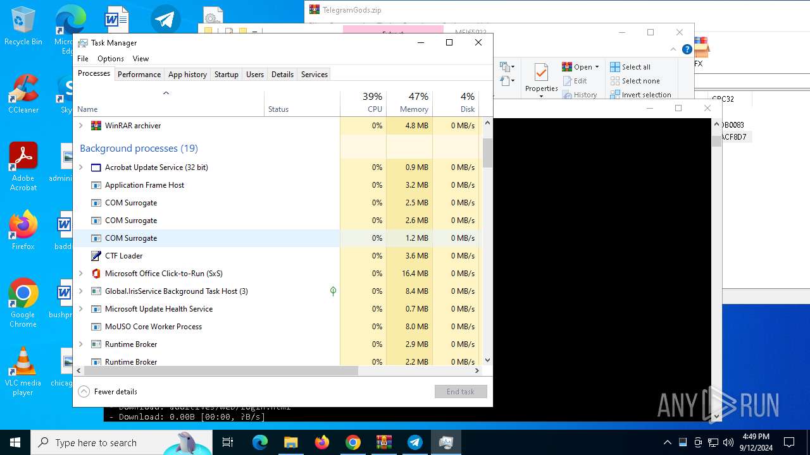Click Select all in the ribbon
This screenshot has width=810, height=455.
(630, 67)
